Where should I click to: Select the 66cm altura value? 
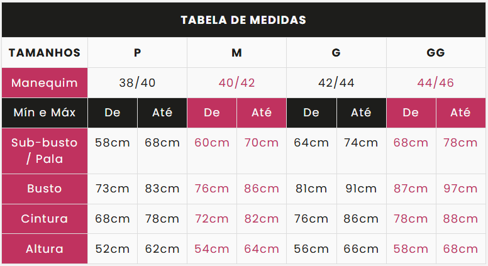361,249
